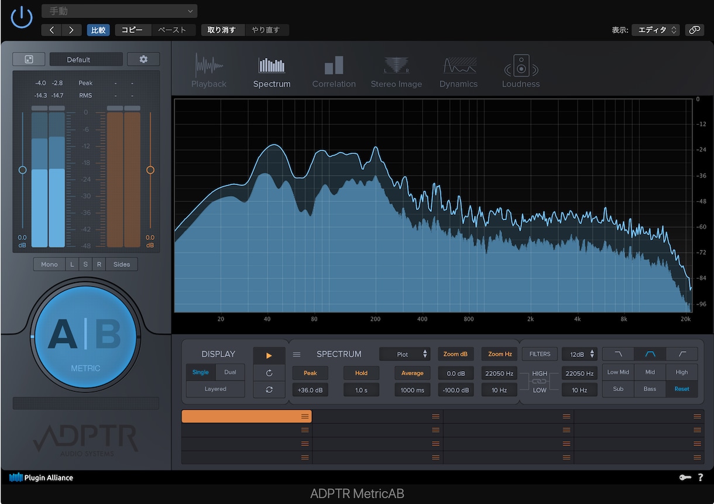Open the Playback view
This screenshot has width=714, height=504.
tap(209, 71)
